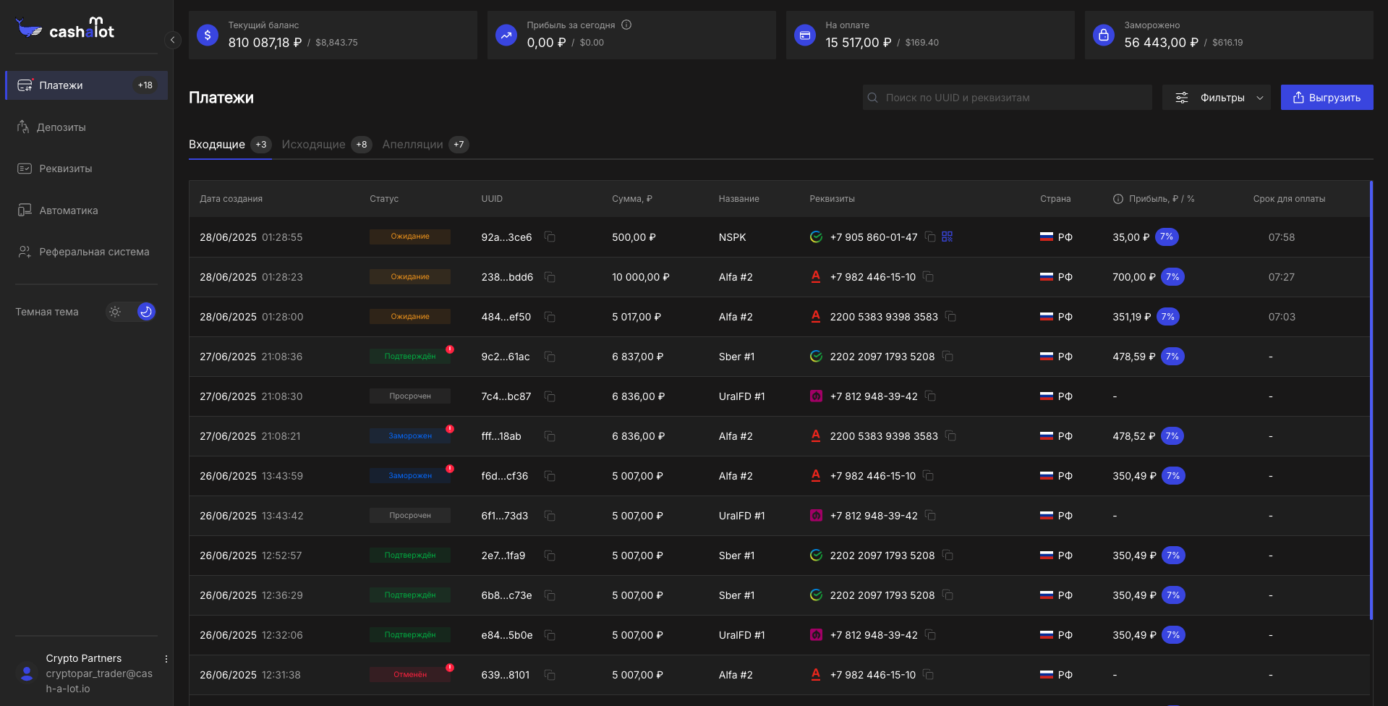Copy UUID 6b8...c73e
The width and height of the screenshot is (1388, 706).
tap(550, 595)
